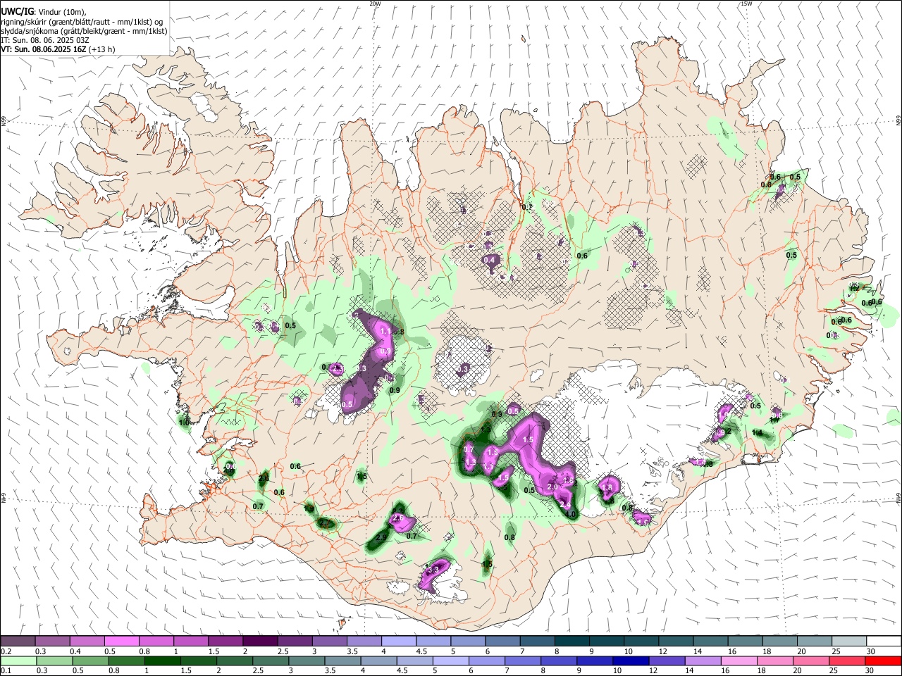Viewport: 902px width, 676px height.
Task: Click the '1.1' precipitation value on the map
Action: [385, 331]
